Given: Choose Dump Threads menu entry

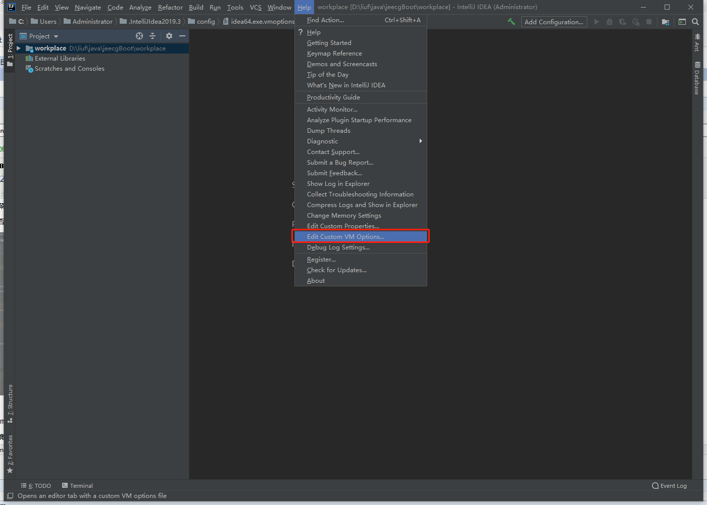Looking at the screenshot, I should coord(361,131).
